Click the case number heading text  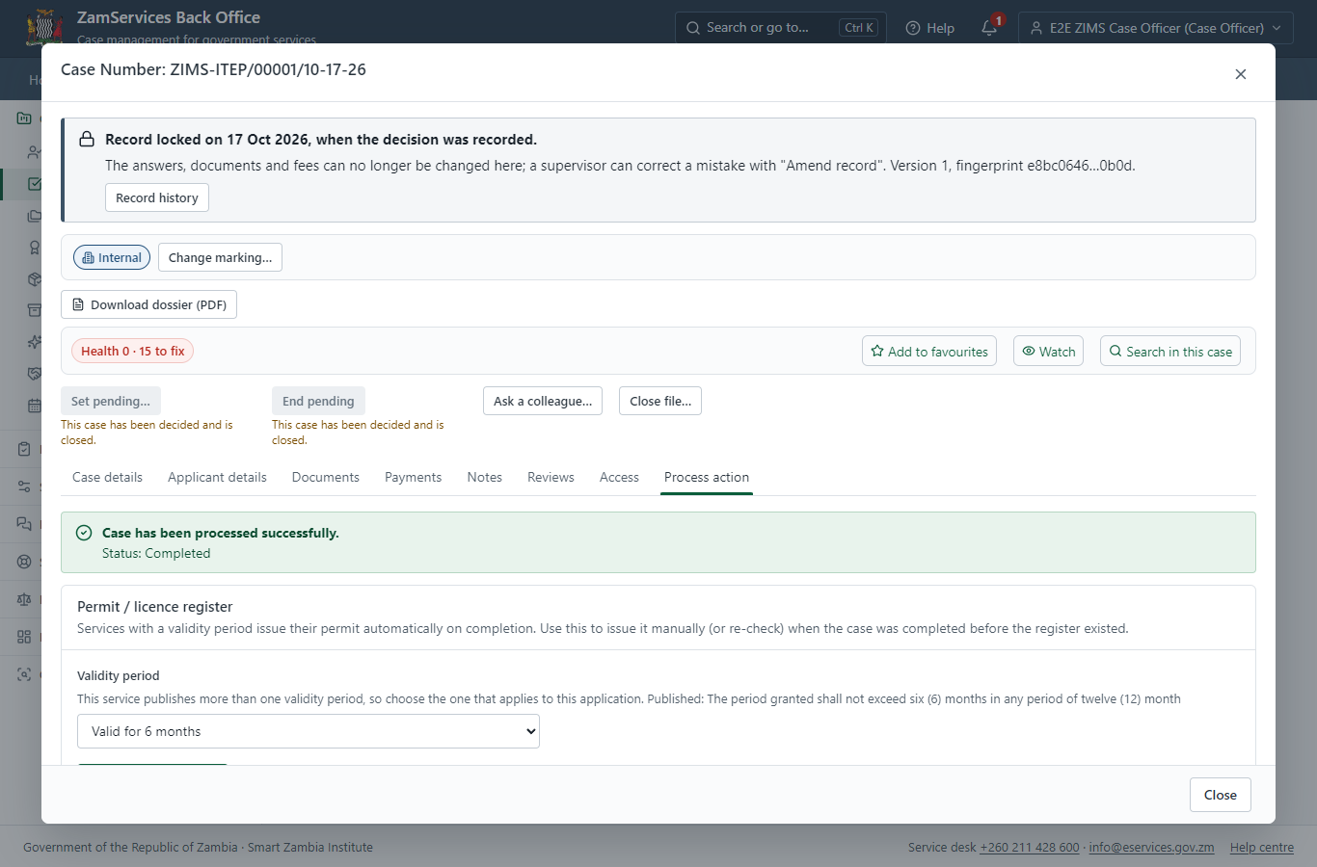coord(213,69)
